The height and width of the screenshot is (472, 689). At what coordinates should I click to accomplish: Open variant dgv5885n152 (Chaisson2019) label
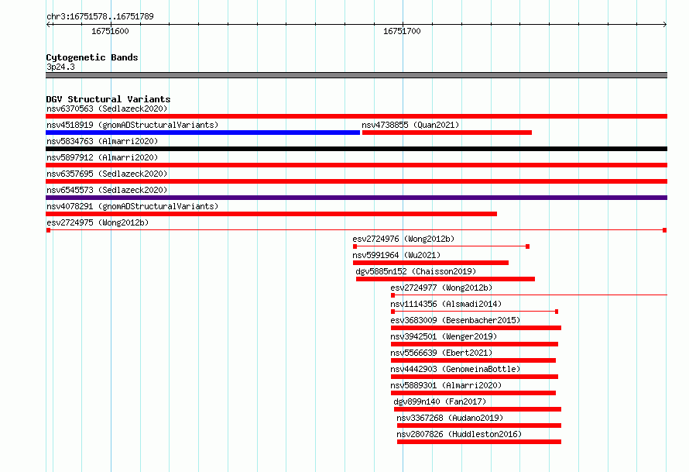click(x=416, y=271)
